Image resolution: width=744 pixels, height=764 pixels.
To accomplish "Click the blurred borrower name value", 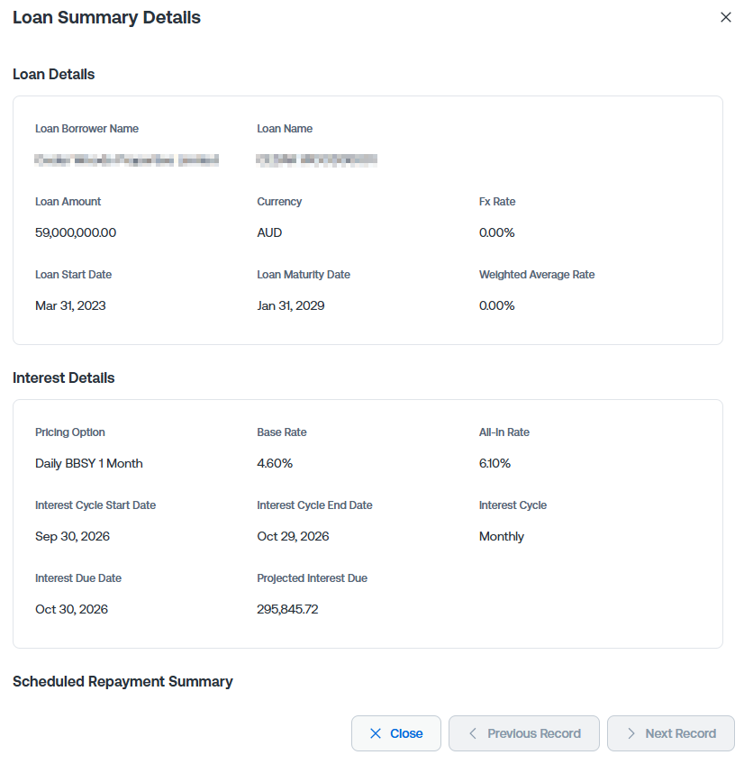I will tap(126, 159).
